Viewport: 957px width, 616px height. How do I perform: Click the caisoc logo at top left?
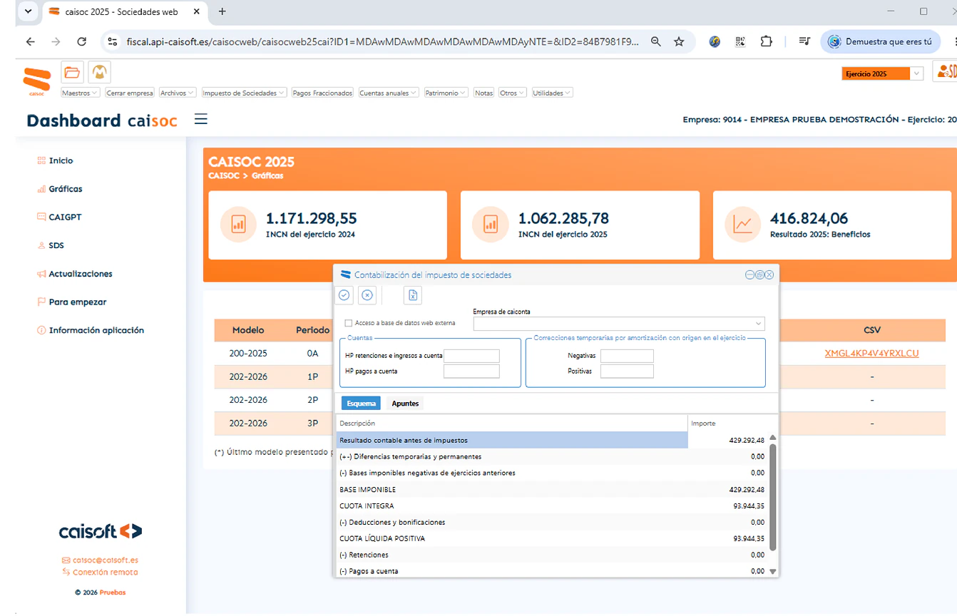(x=37, y=81)
